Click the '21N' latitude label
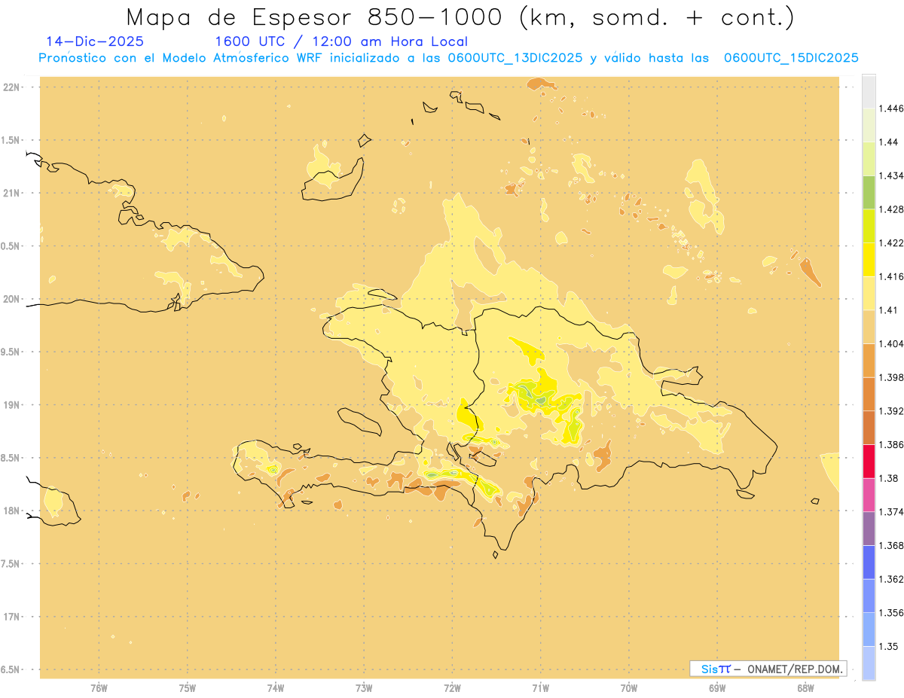 point(13,193)
